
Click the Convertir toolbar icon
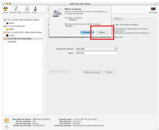(x=27, y=9)
